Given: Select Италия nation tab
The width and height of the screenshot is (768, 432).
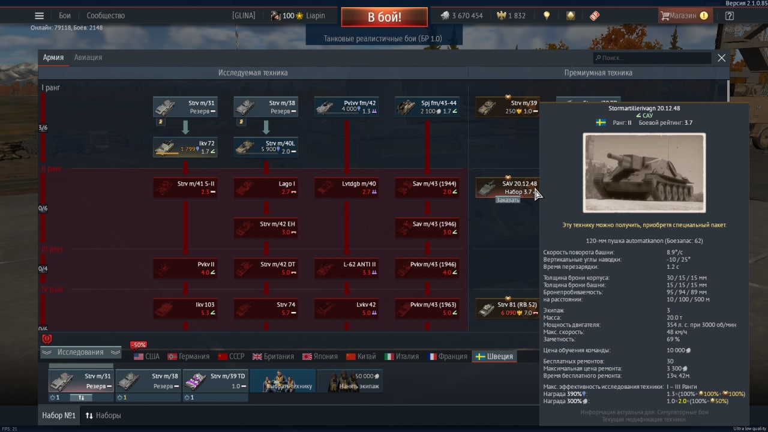Looking at the screenshot, I should (x=401, y=356).
